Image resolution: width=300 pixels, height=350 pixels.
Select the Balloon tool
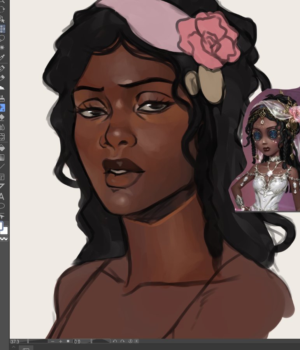pos(2,206)
